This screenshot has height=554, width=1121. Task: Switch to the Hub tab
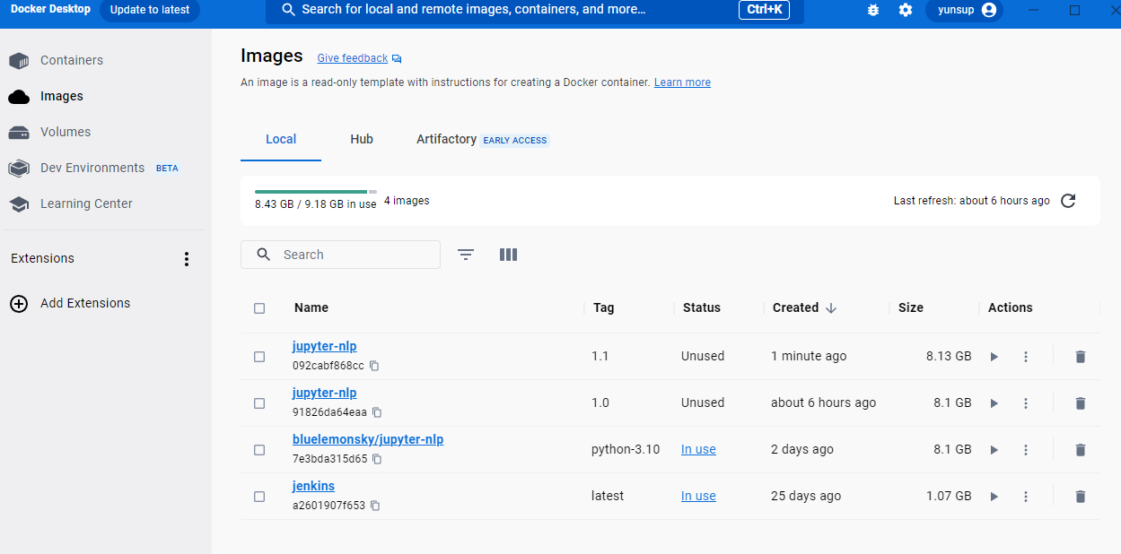tap(362, 139)
